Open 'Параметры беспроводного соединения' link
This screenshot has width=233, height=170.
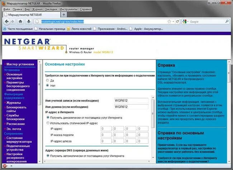pyautogui.click(x=18, y=86)
